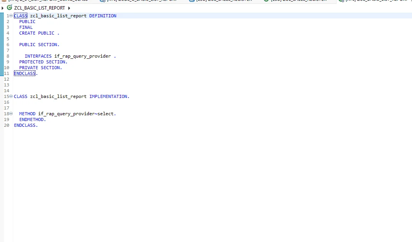This screenshot has width=412, height=242.
Task: Click the INTERFACES keyword on line 8
Action: coord(38,56)
